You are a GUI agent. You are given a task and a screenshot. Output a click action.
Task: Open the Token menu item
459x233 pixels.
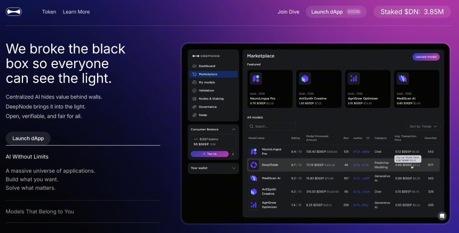(49, 12)
